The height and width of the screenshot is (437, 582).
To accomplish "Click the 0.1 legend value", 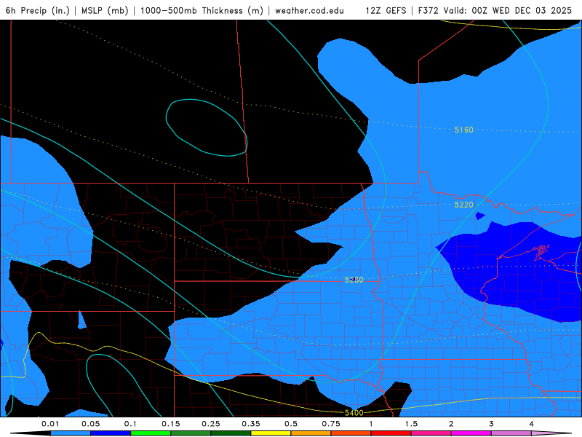I will point(130,424).
